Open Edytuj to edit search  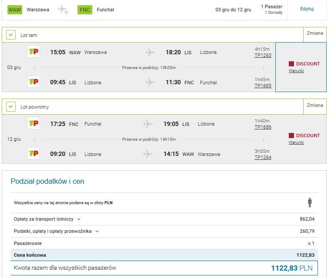coord(307,9)
